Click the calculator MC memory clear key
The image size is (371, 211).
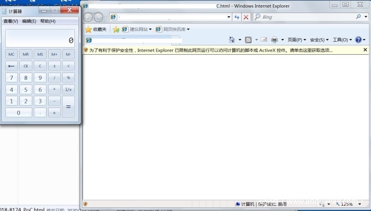(x=12, y=54)
